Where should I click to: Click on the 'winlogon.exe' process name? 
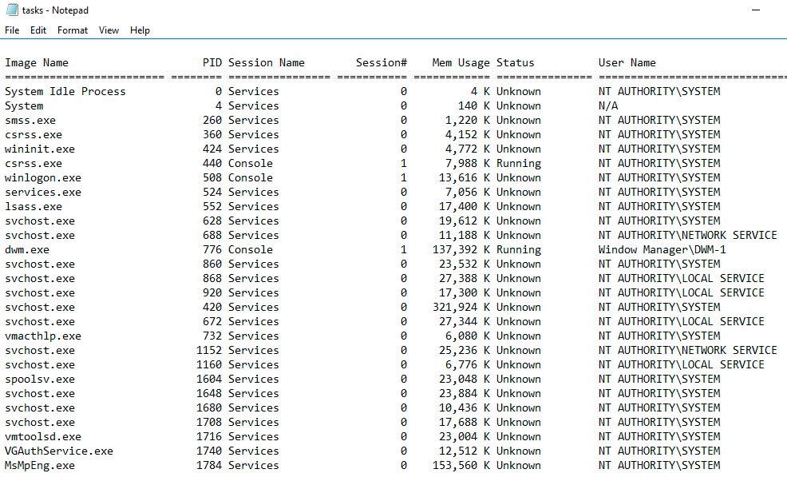(x=43, y=177)
